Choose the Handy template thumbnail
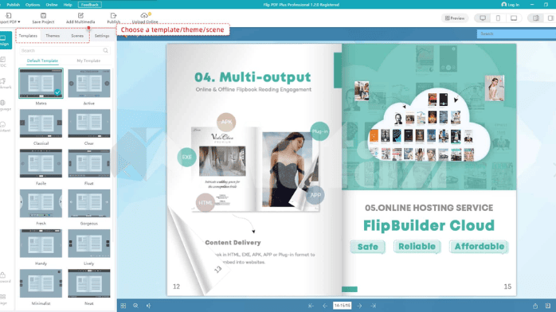 [x=41, y=244]
